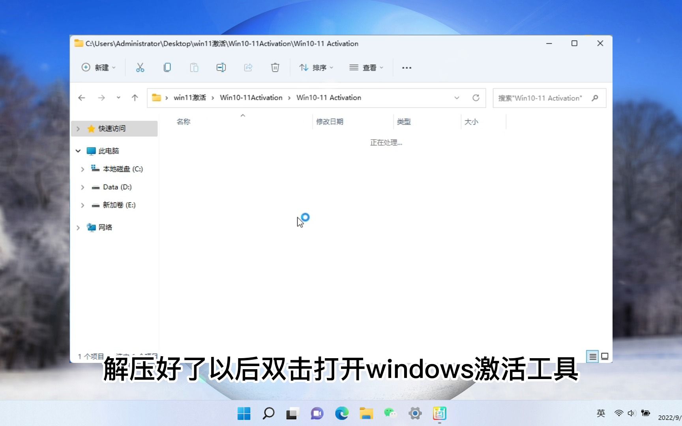
Task: Expand the address bar history dropdown
Action: (457, 98)
